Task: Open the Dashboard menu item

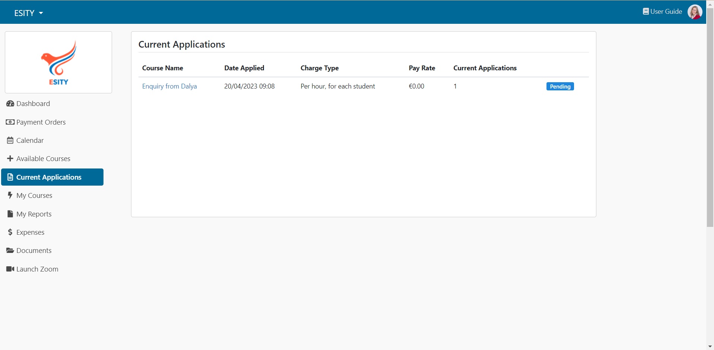Action: [33, 104]
